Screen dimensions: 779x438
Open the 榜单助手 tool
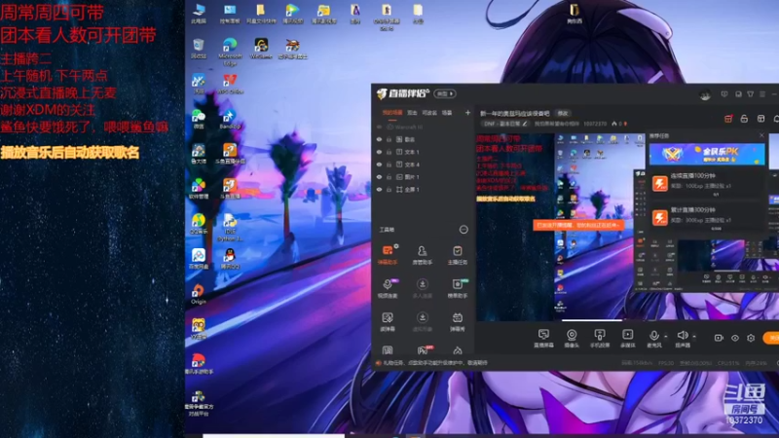[457, 288]
